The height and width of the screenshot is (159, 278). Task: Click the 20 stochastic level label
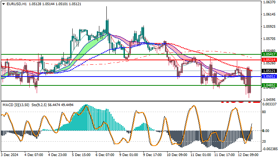click(264, 142)
